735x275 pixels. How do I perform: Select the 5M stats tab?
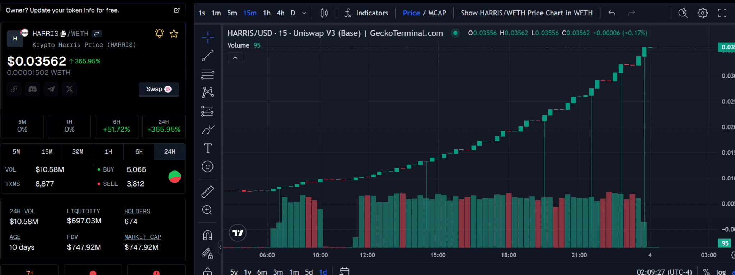[16, 152]
